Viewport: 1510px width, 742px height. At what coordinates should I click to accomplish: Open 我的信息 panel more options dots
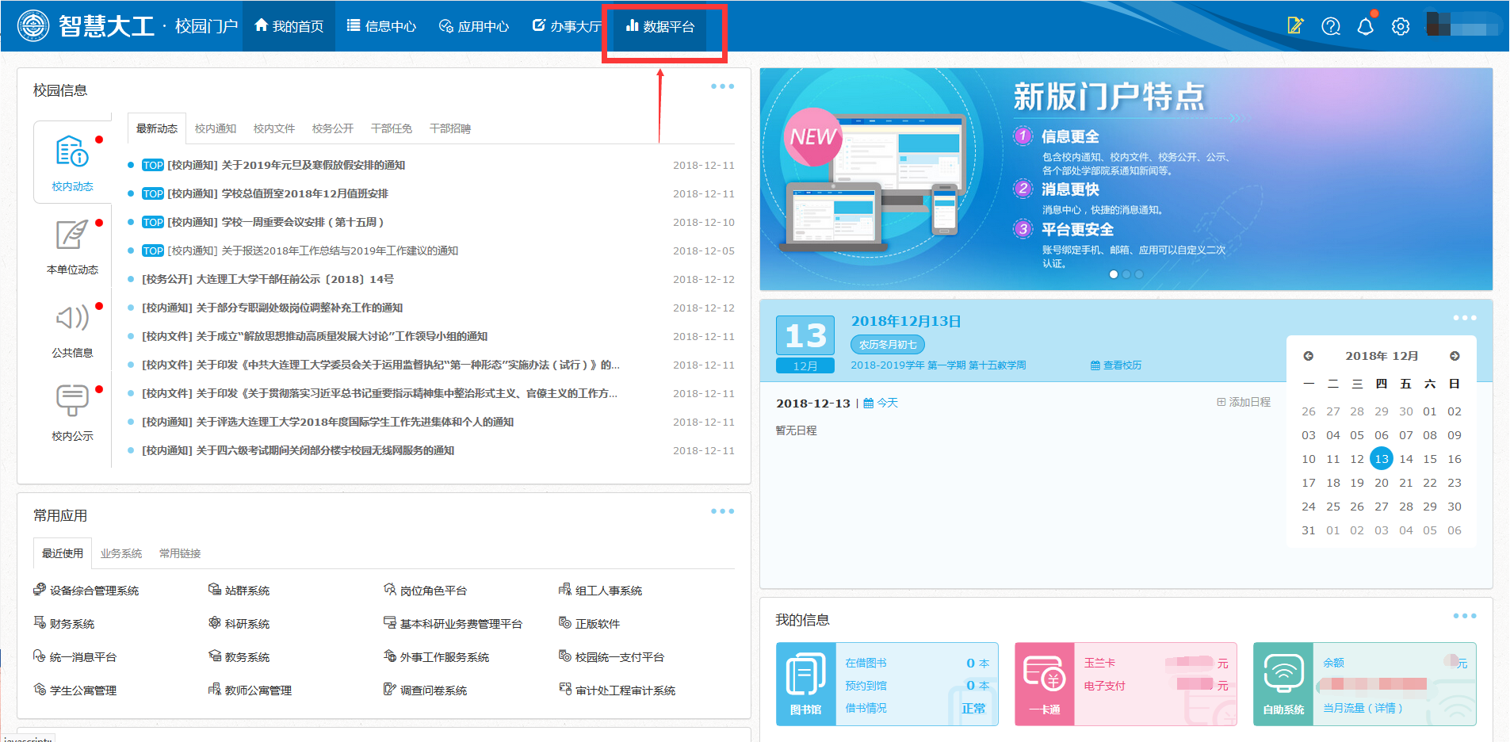(x=1464, y=616)
